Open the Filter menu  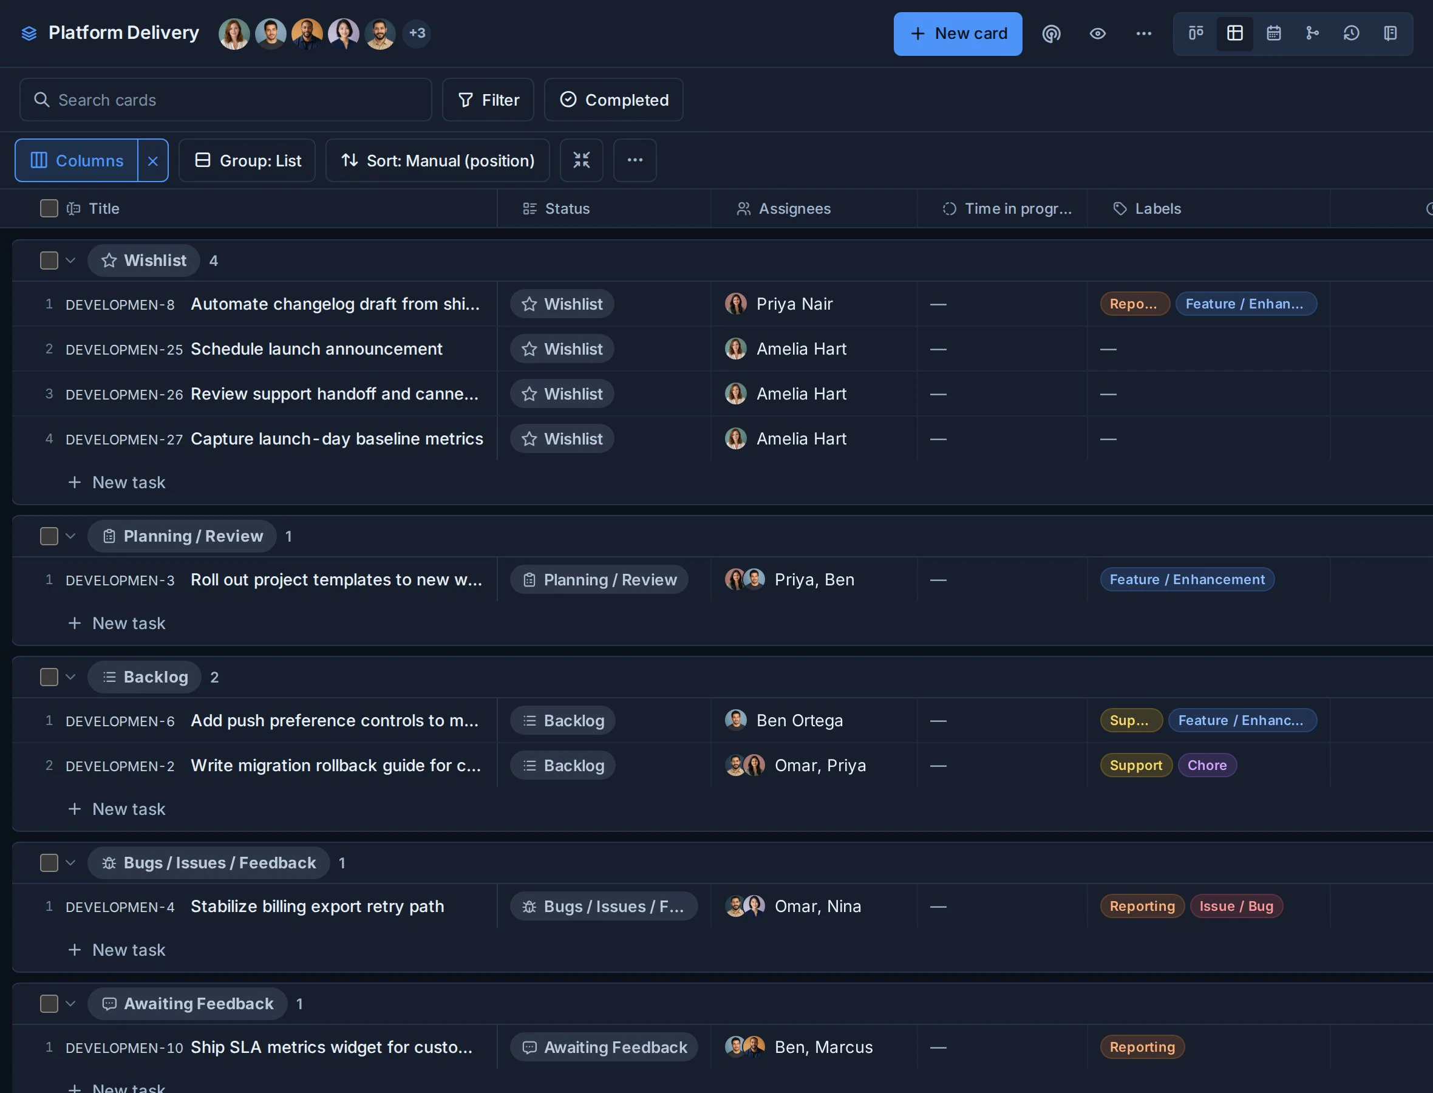pyautogui.click(x=488, y=100)
